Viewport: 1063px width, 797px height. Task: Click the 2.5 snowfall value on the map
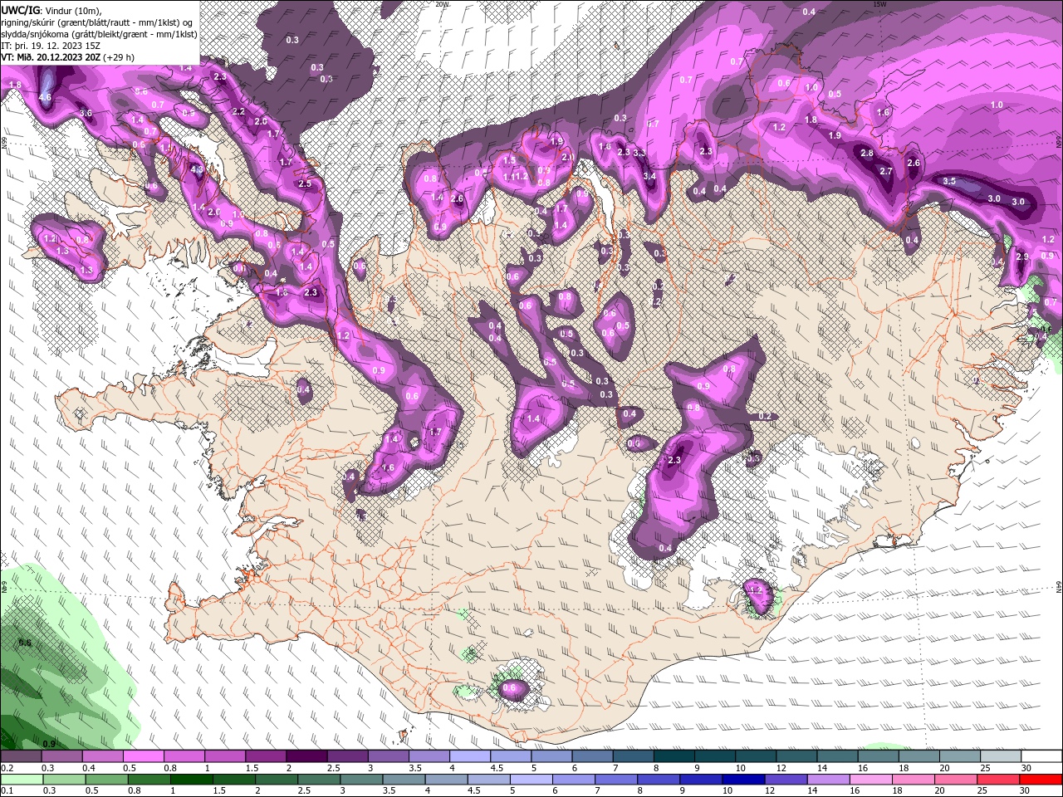click(x=304, y=183)
